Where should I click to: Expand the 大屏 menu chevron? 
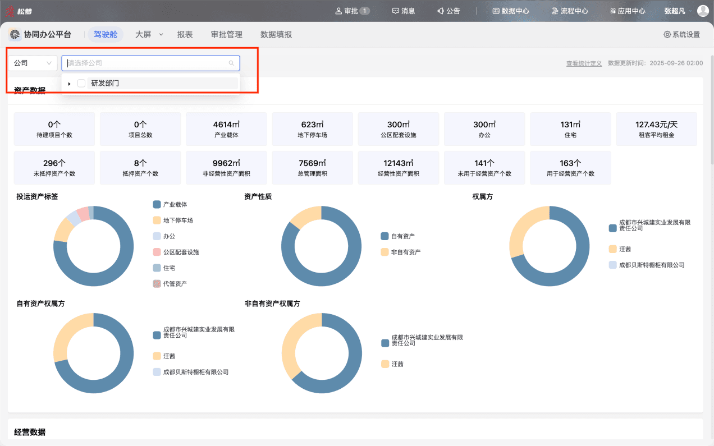click(x=161, y=34)
